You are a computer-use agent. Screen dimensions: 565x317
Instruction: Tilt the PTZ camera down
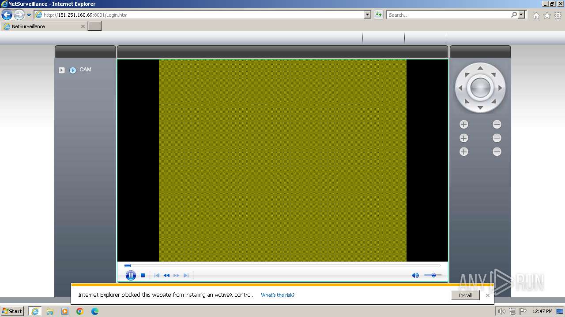480,107
